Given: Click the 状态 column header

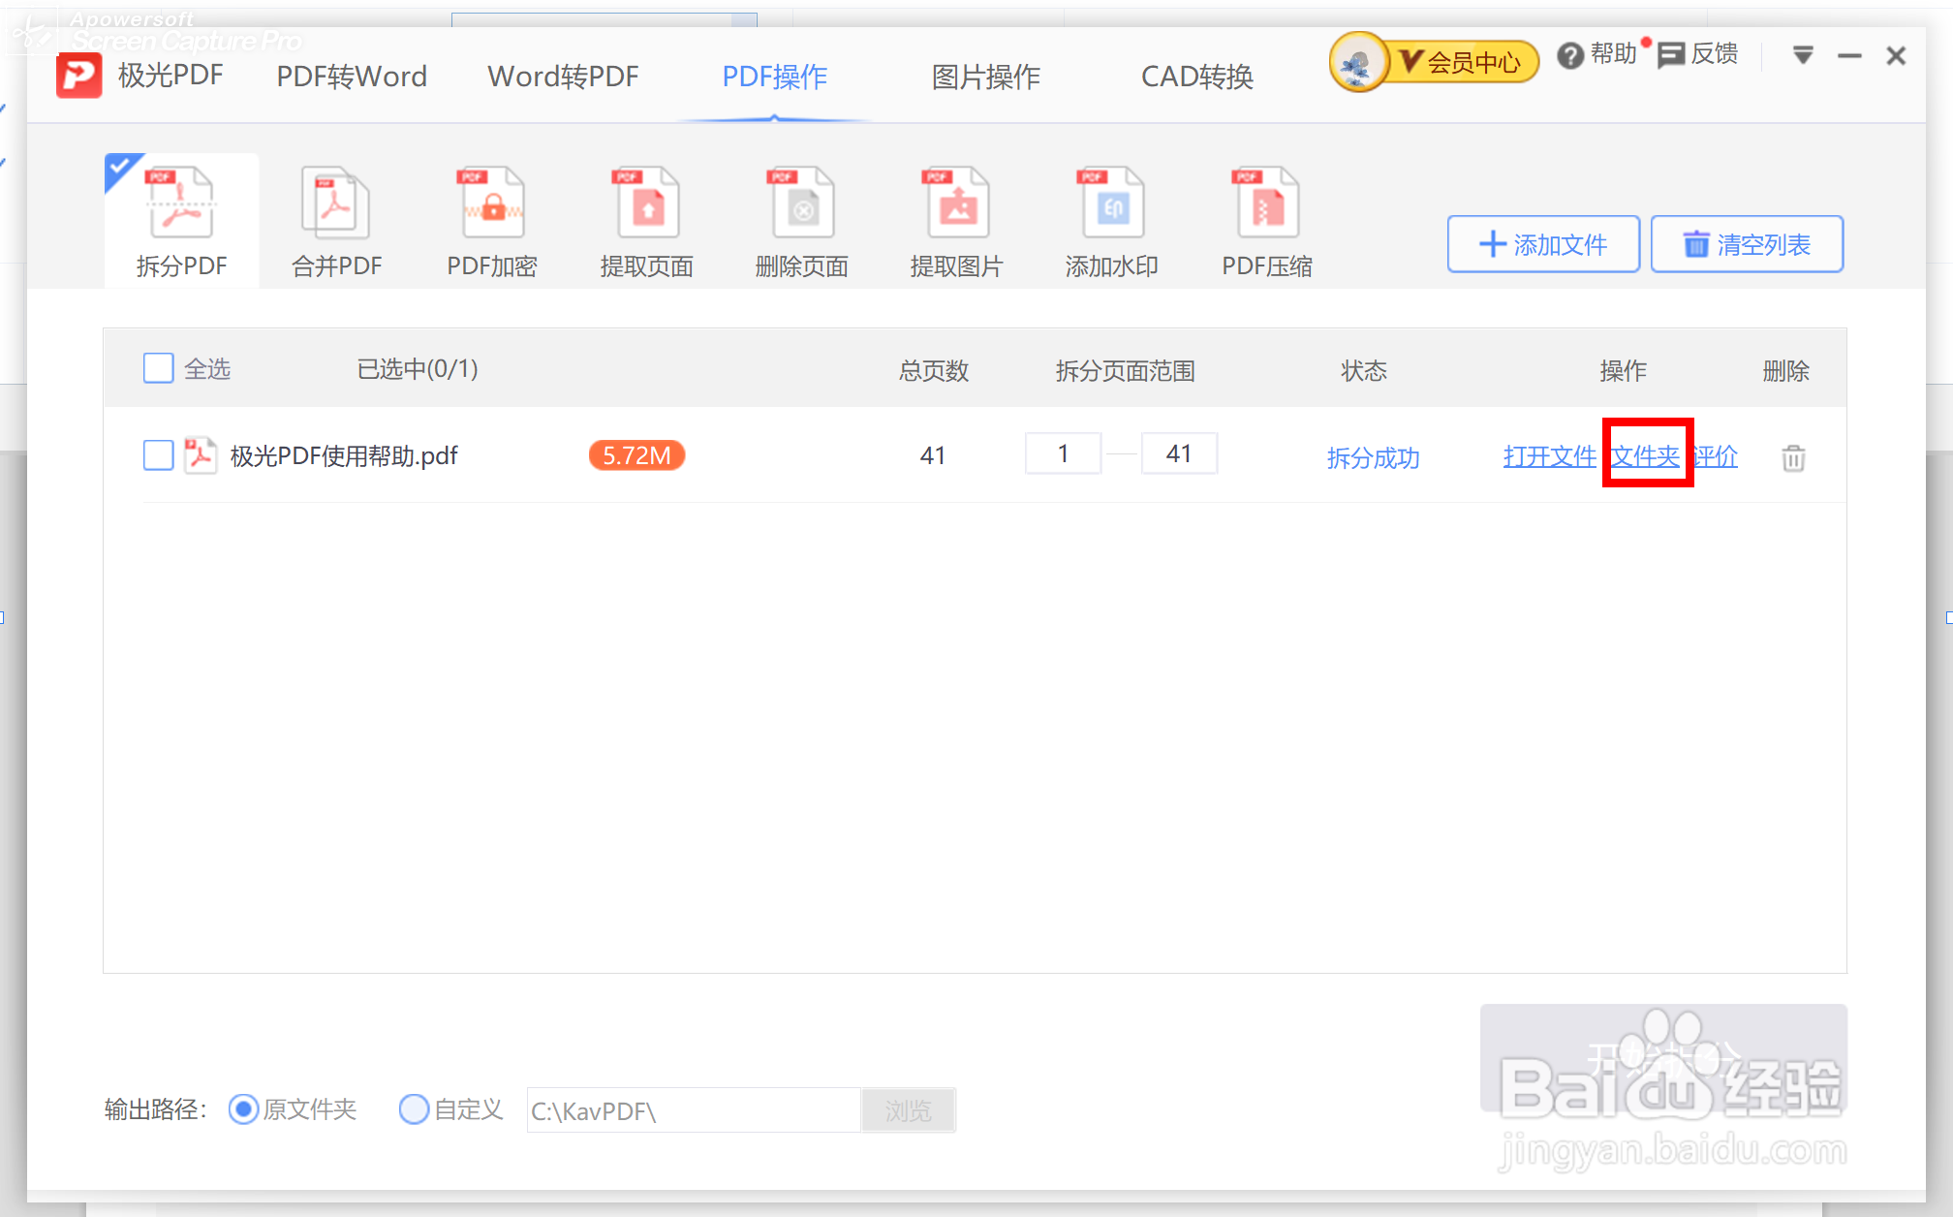Looking at the screenshot, I should (1364, 370).
